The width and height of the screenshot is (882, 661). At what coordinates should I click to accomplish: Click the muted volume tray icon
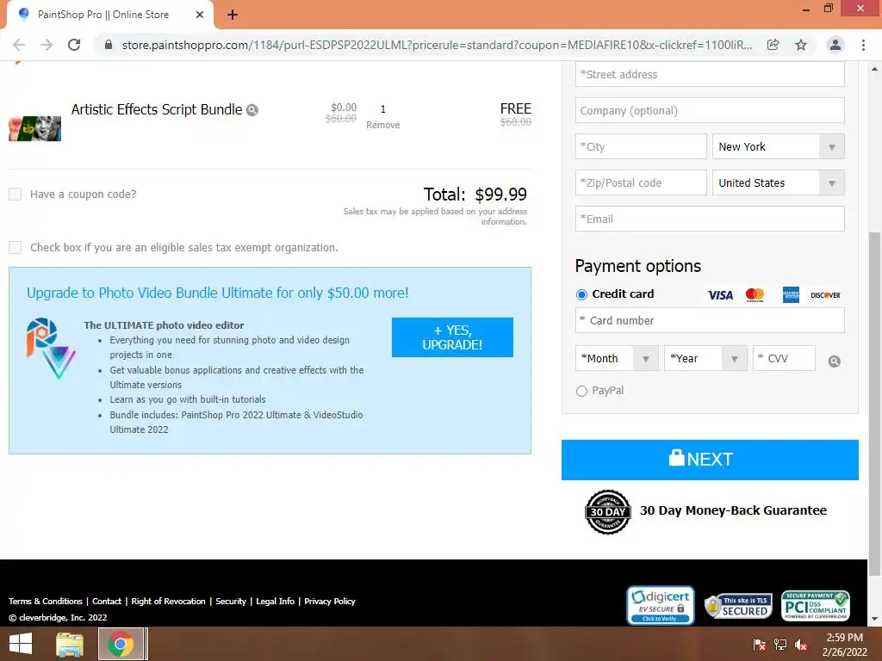801,645
